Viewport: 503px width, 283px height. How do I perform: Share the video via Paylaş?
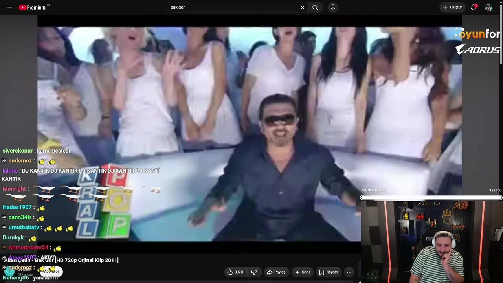click(276, 272)
